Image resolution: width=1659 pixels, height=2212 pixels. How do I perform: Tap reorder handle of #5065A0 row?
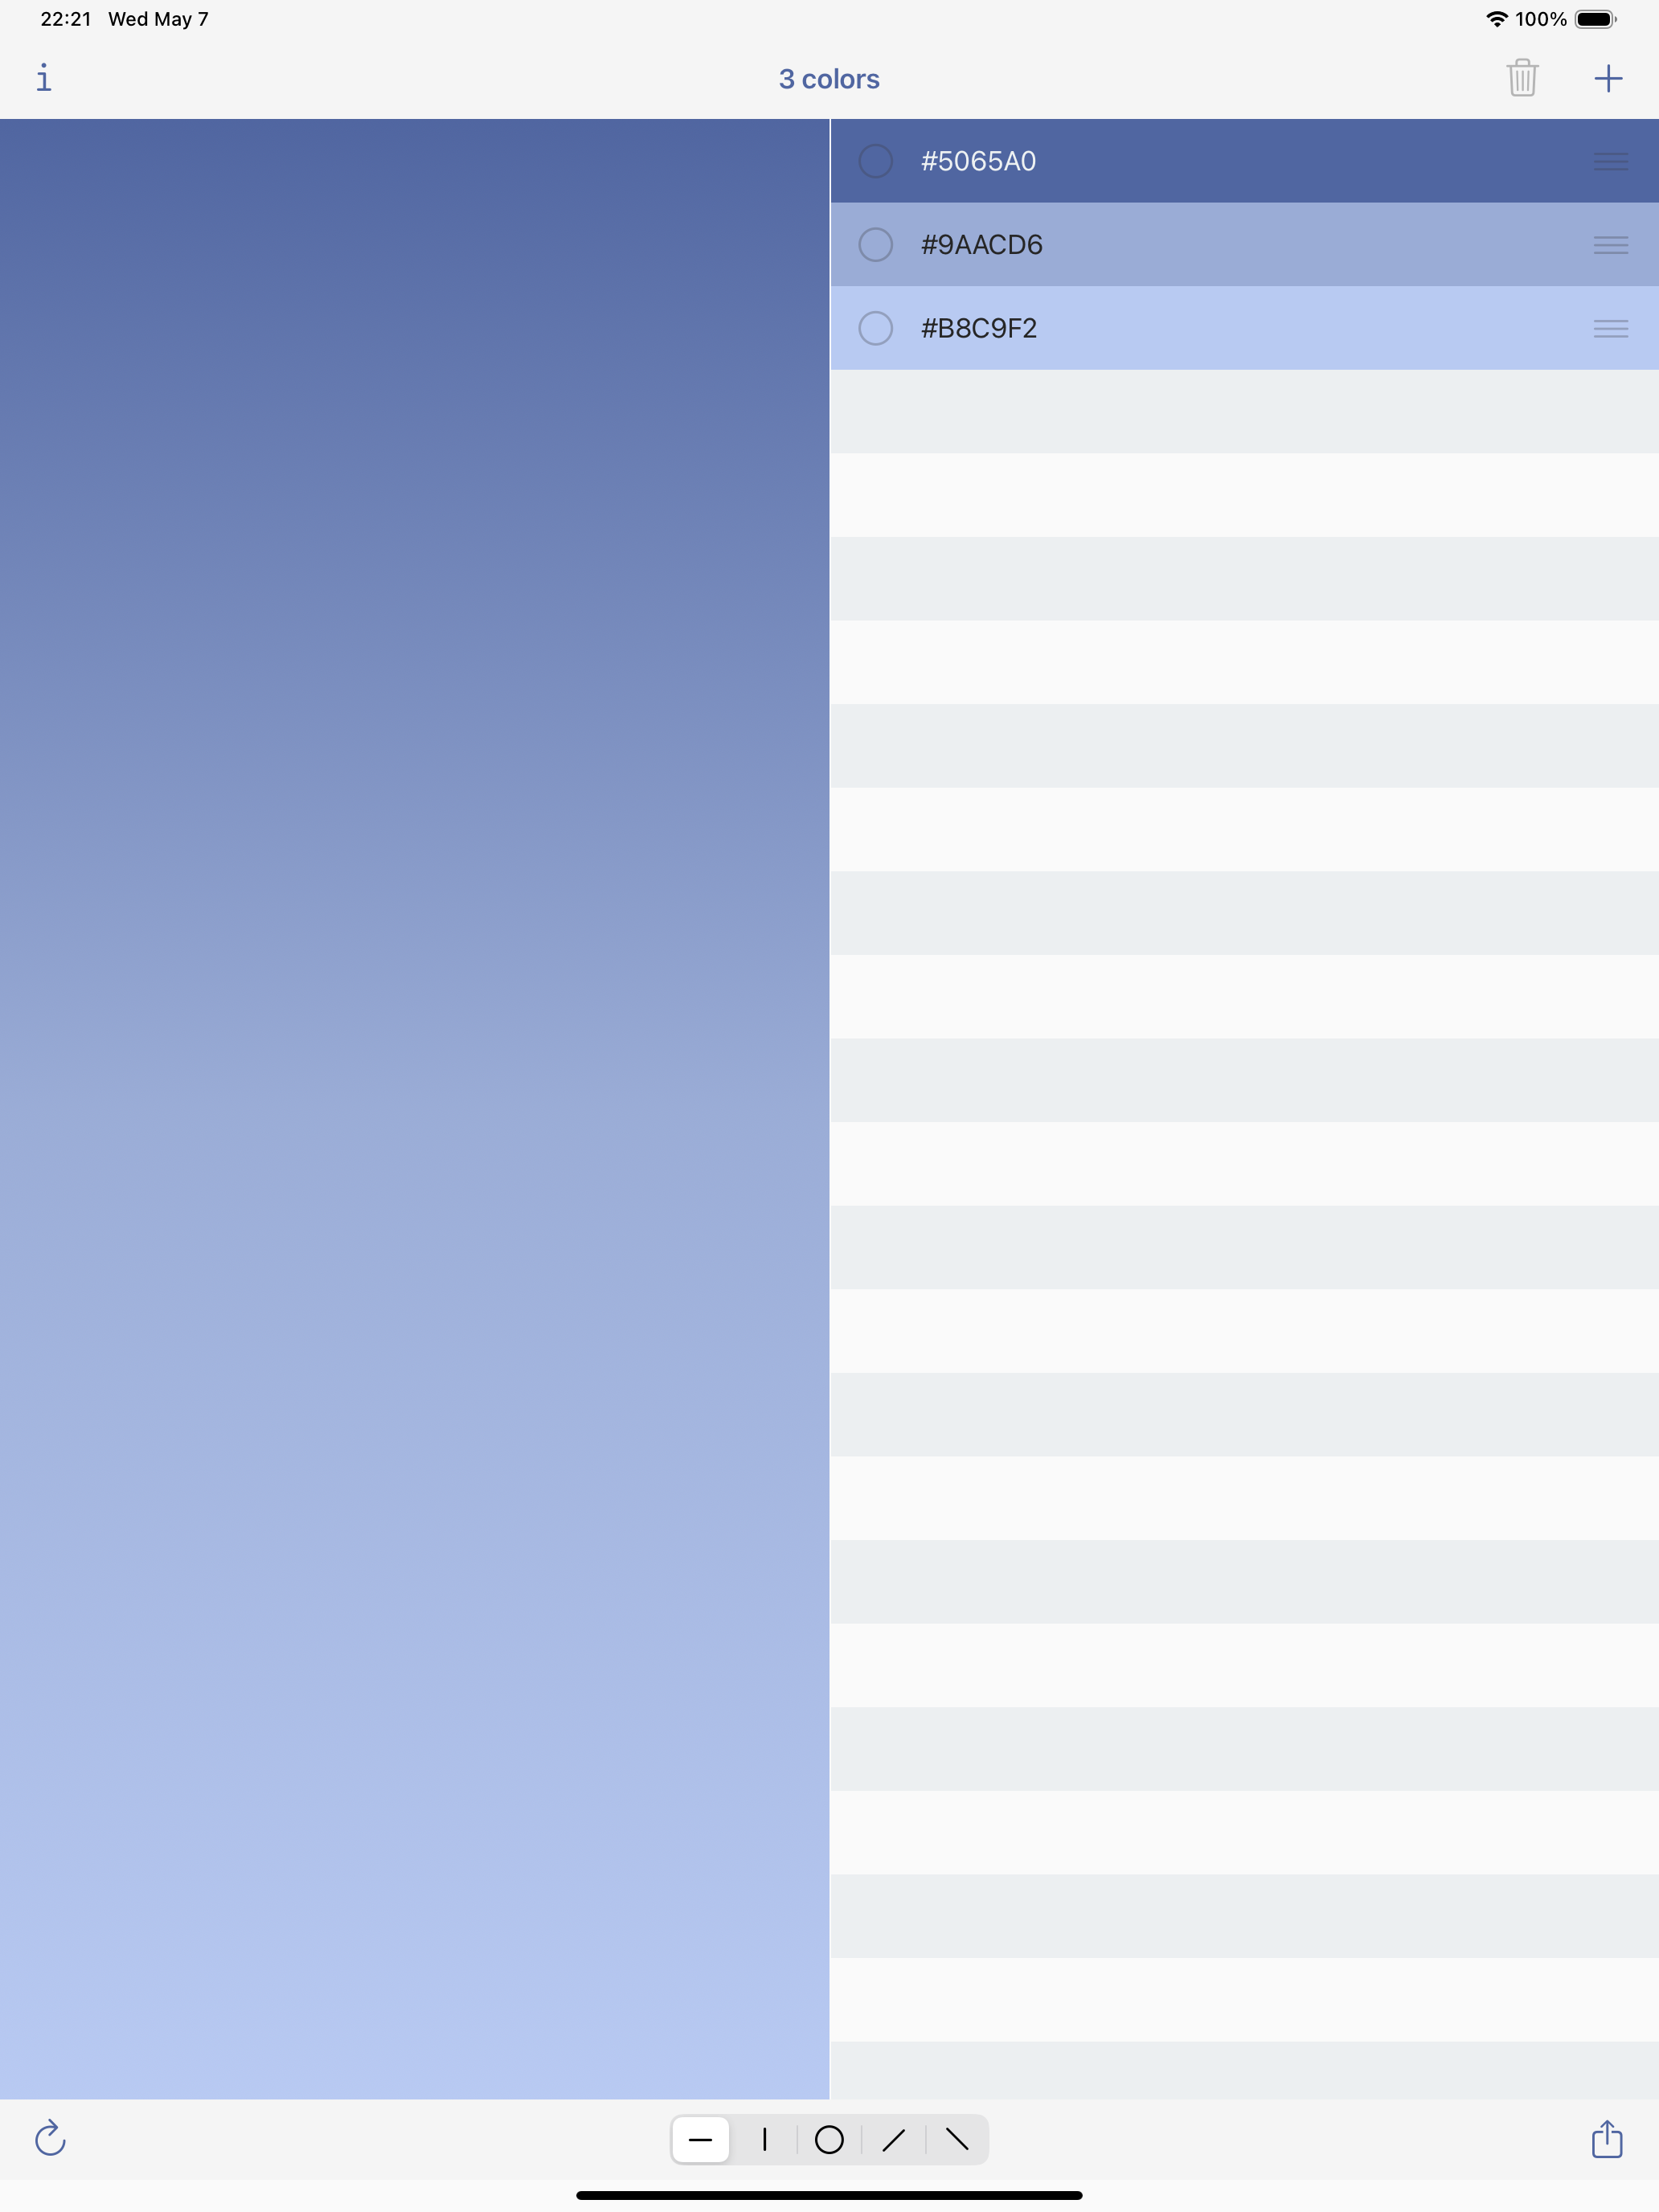(x=1610, y=161)
